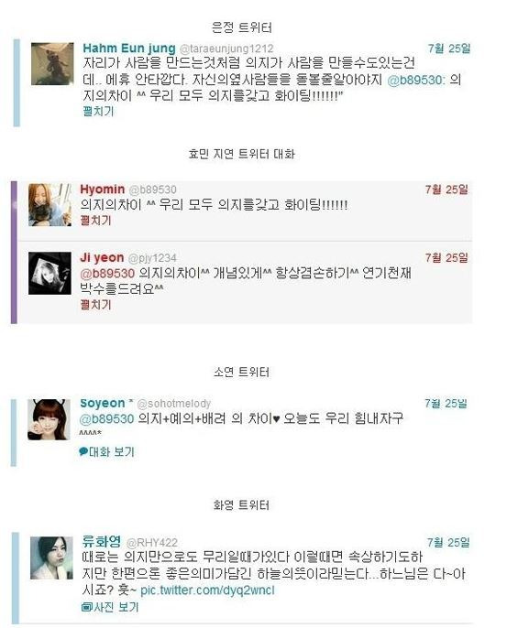The image size is (507, 628).
Task: Expand Ji yeon's tweet with 펼치기
Action: pyautogui.click(x=95, y=305)
